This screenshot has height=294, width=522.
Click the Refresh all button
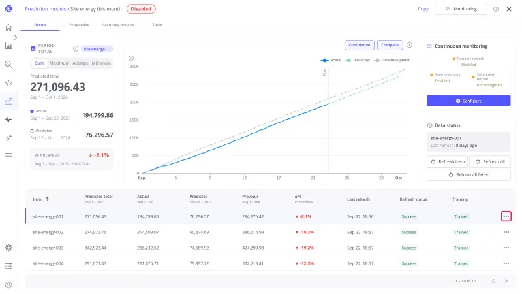[x=490, y=161]
